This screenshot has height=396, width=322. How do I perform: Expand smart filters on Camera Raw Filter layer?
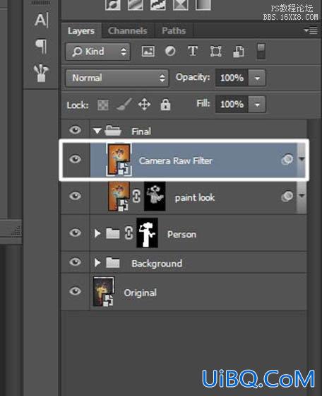[x=302, y=159]
